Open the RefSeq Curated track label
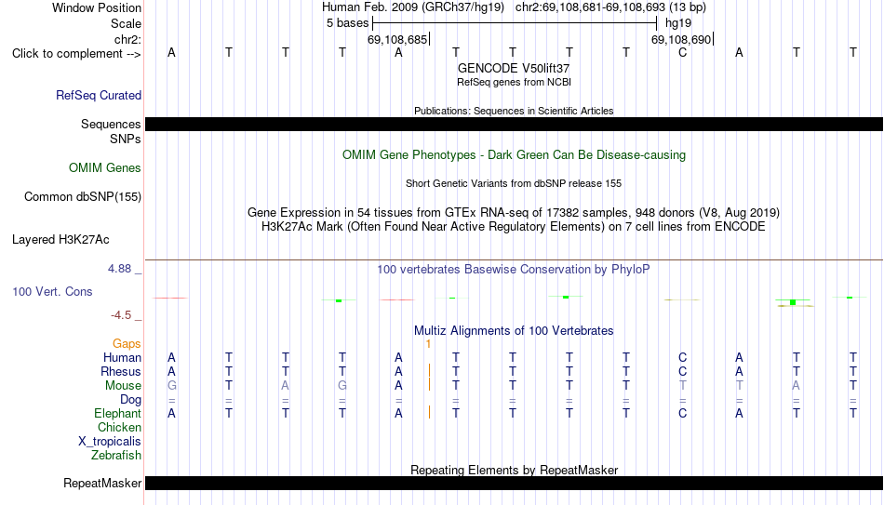 (x=99, y=95)
